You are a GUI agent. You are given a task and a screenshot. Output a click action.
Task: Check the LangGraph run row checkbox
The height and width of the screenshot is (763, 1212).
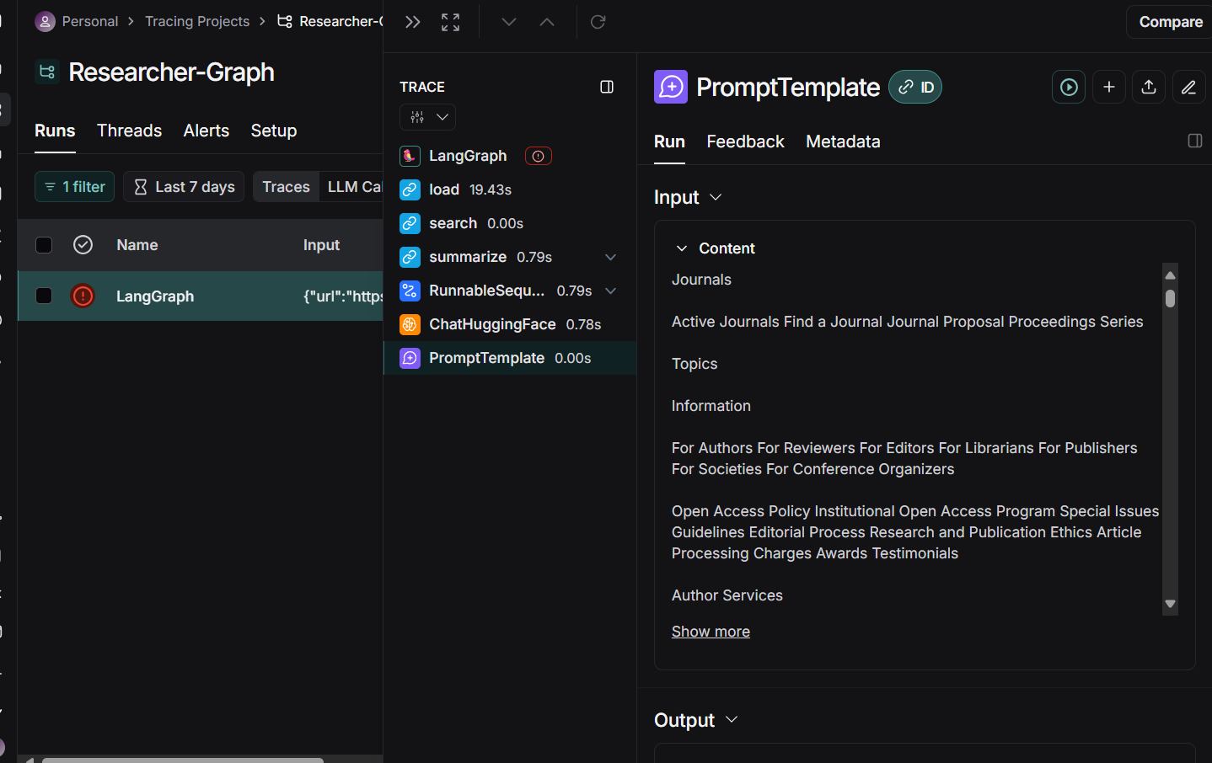tap(44, 296)
